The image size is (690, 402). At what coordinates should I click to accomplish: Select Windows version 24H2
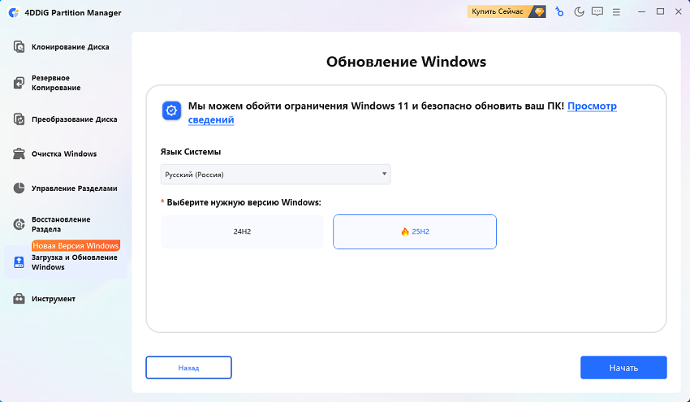[242, 231]
